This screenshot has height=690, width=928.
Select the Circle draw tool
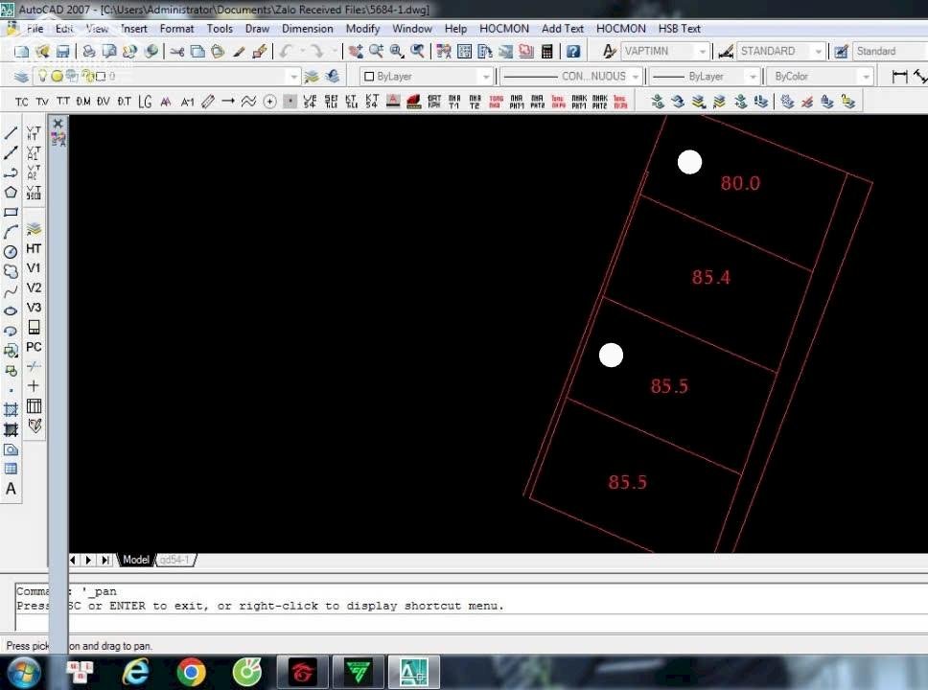tap(12, 251)
